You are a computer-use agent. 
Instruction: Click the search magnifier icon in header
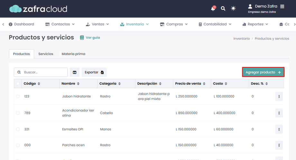pyautogui.click(x=223, y=9)
